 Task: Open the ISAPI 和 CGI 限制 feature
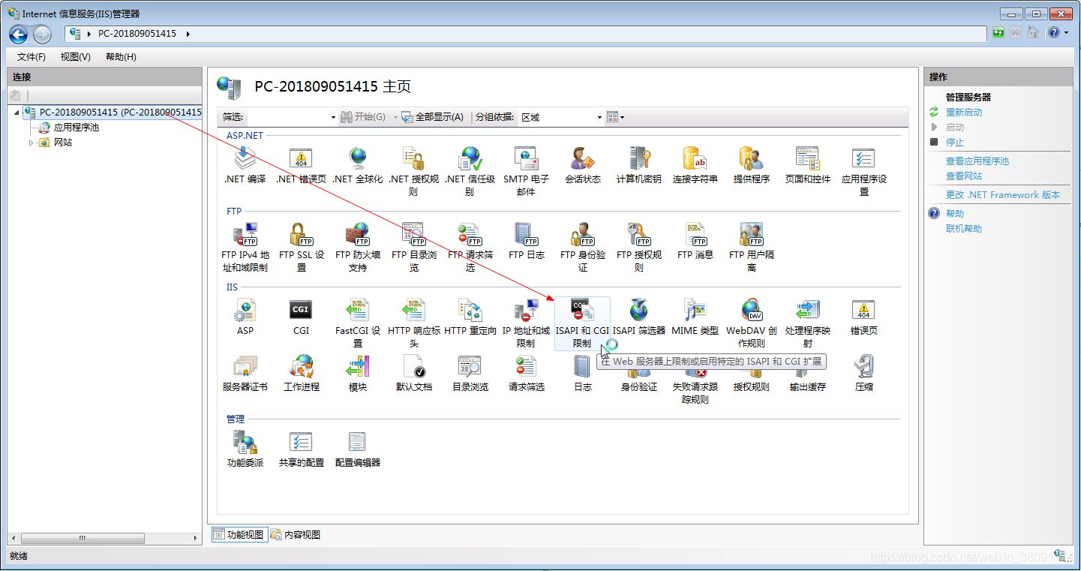pos(583,323)
